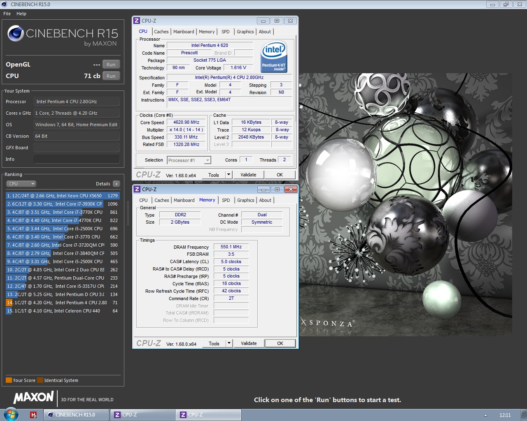
Task: Run the CPU benchmark
Action: pyautogui.click(x=111, y=76)
